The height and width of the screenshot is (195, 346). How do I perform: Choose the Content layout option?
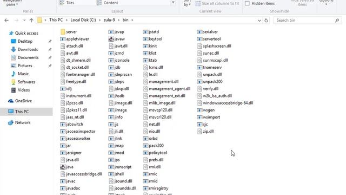point(108,3)
